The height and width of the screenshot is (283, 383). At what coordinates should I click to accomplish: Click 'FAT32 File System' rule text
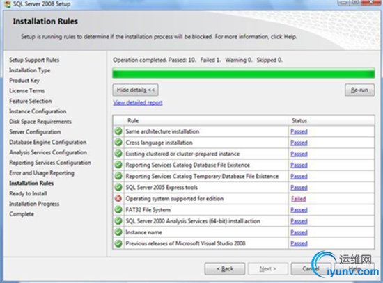tap(148, 210)
